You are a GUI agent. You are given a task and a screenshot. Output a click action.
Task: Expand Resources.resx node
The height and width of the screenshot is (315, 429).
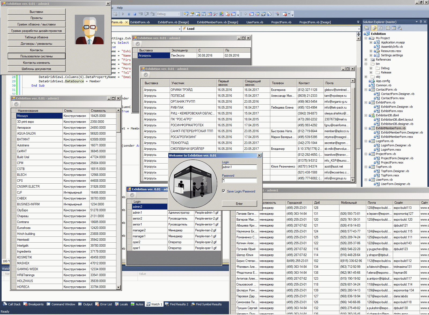(371, 51)
